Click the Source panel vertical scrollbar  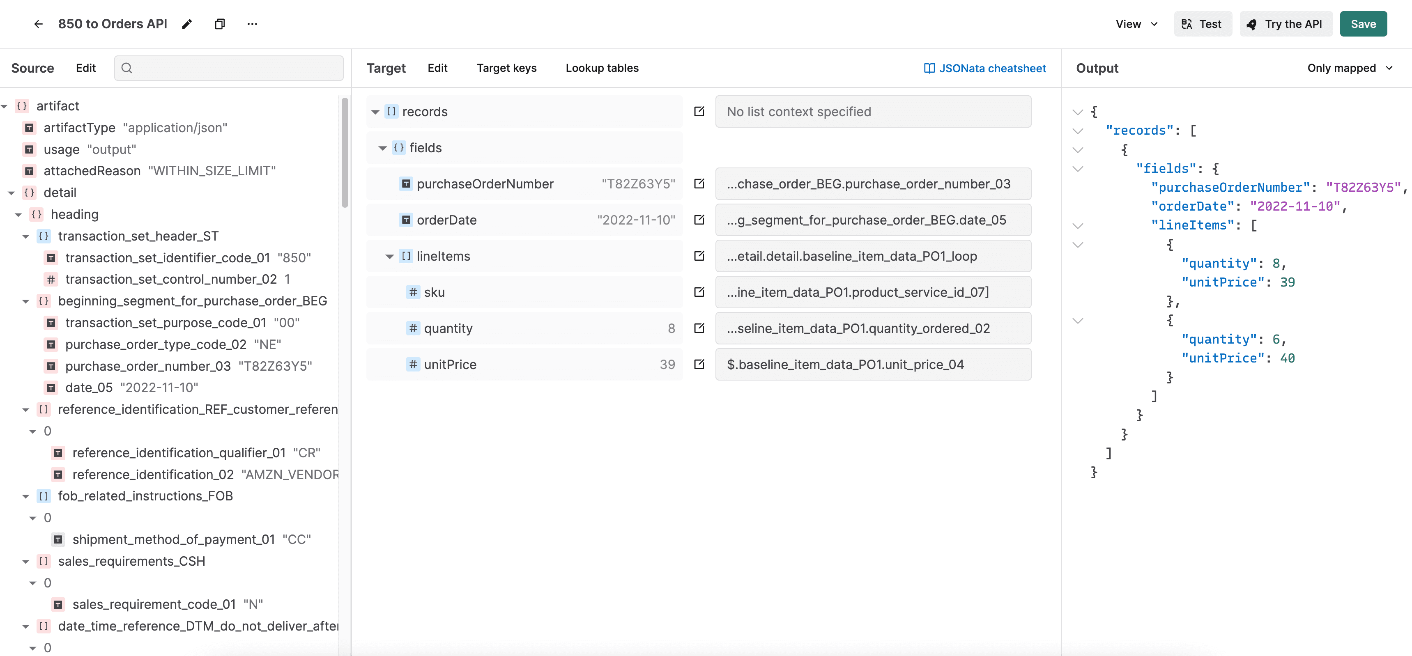tap(344, 154)
